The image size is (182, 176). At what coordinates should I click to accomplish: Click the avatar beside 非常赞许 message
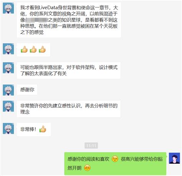(8, 106)
